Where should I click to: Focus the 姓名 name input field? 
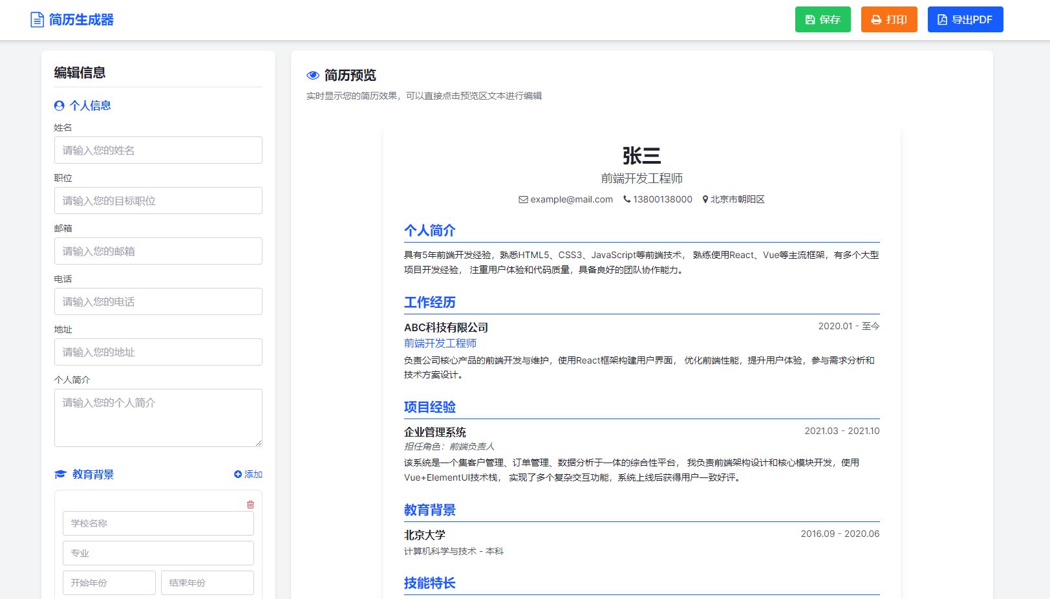pos(158,150)
